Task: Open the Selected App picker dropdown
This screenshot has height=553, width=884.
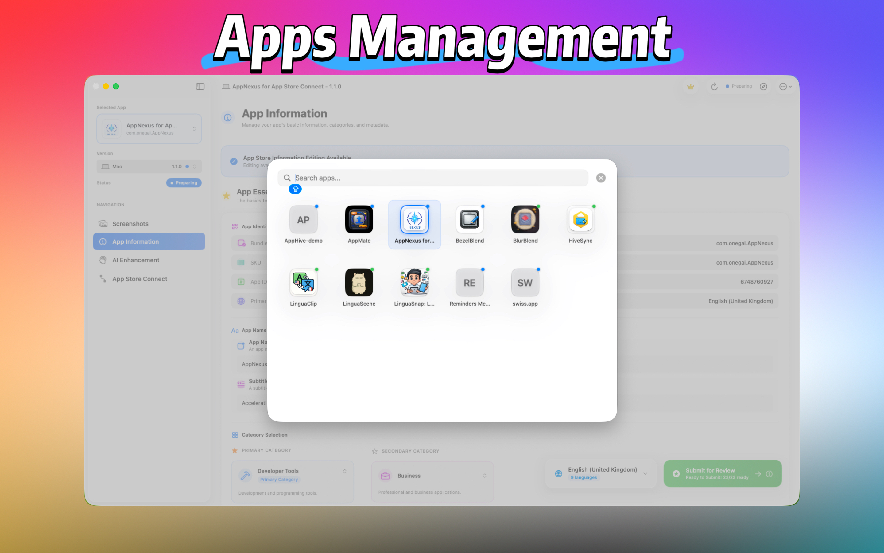Action: tap(149, 128)
